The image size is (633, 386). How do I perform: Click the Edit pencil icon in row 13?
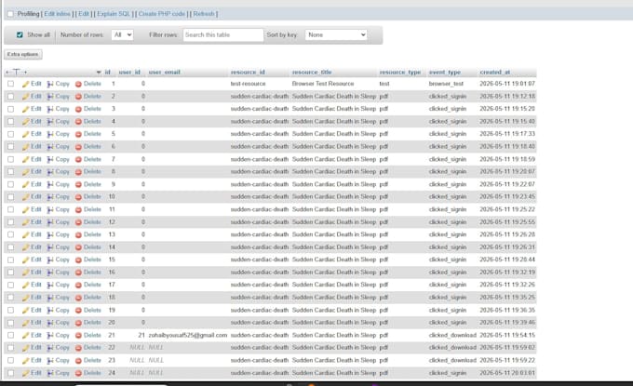point(26,234)
